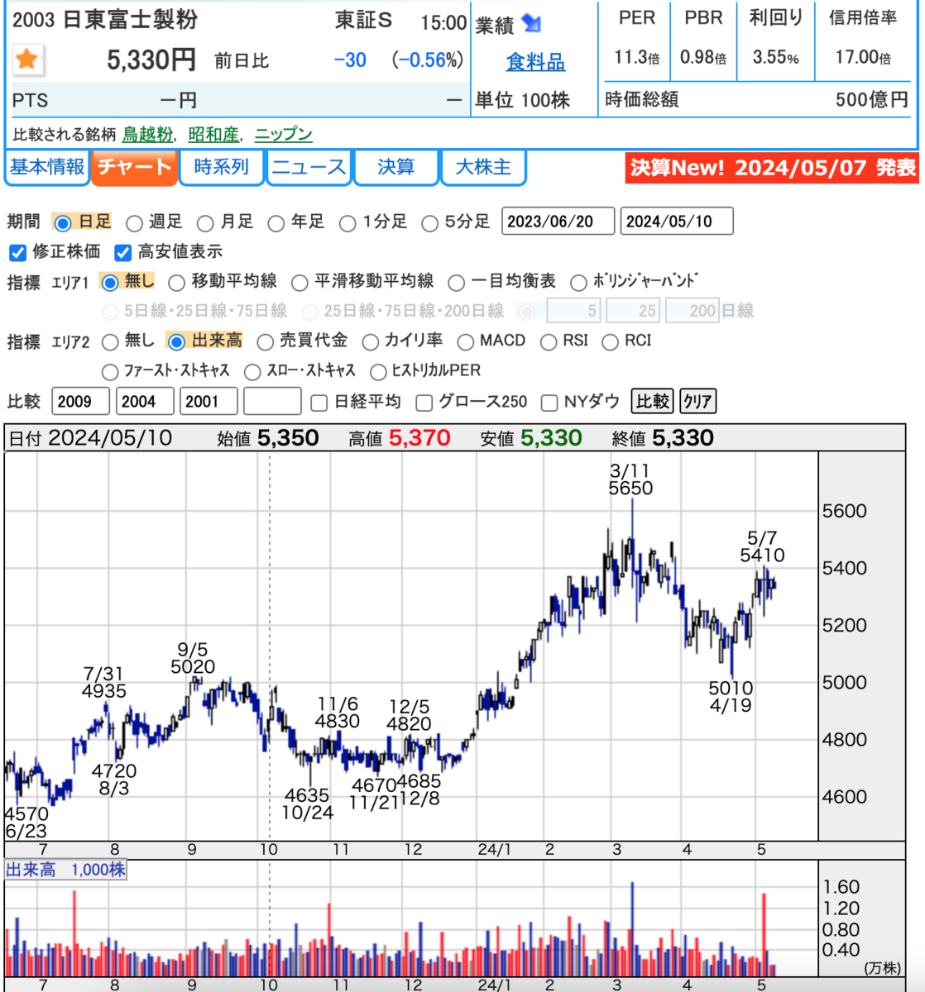Go to the 決算 tab
Screen dimensions: 925x992
click(x=395, y=167)
